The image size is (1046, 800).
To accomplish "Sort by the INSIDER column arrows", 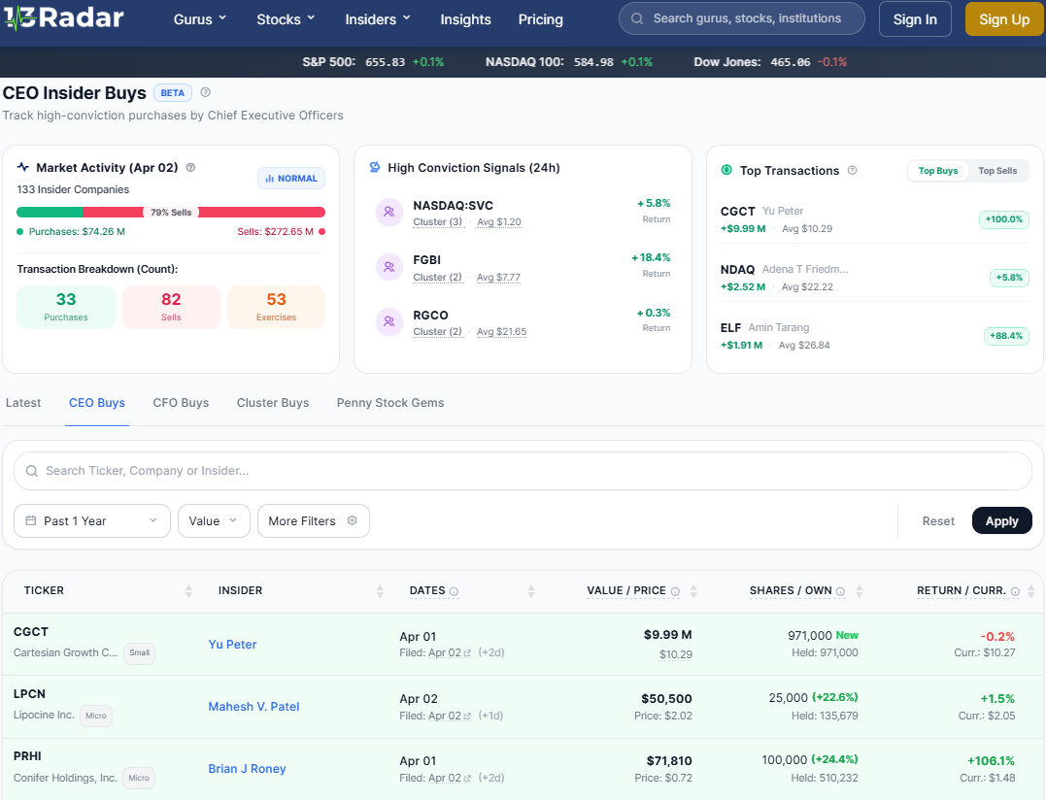I will pos(381,590).
